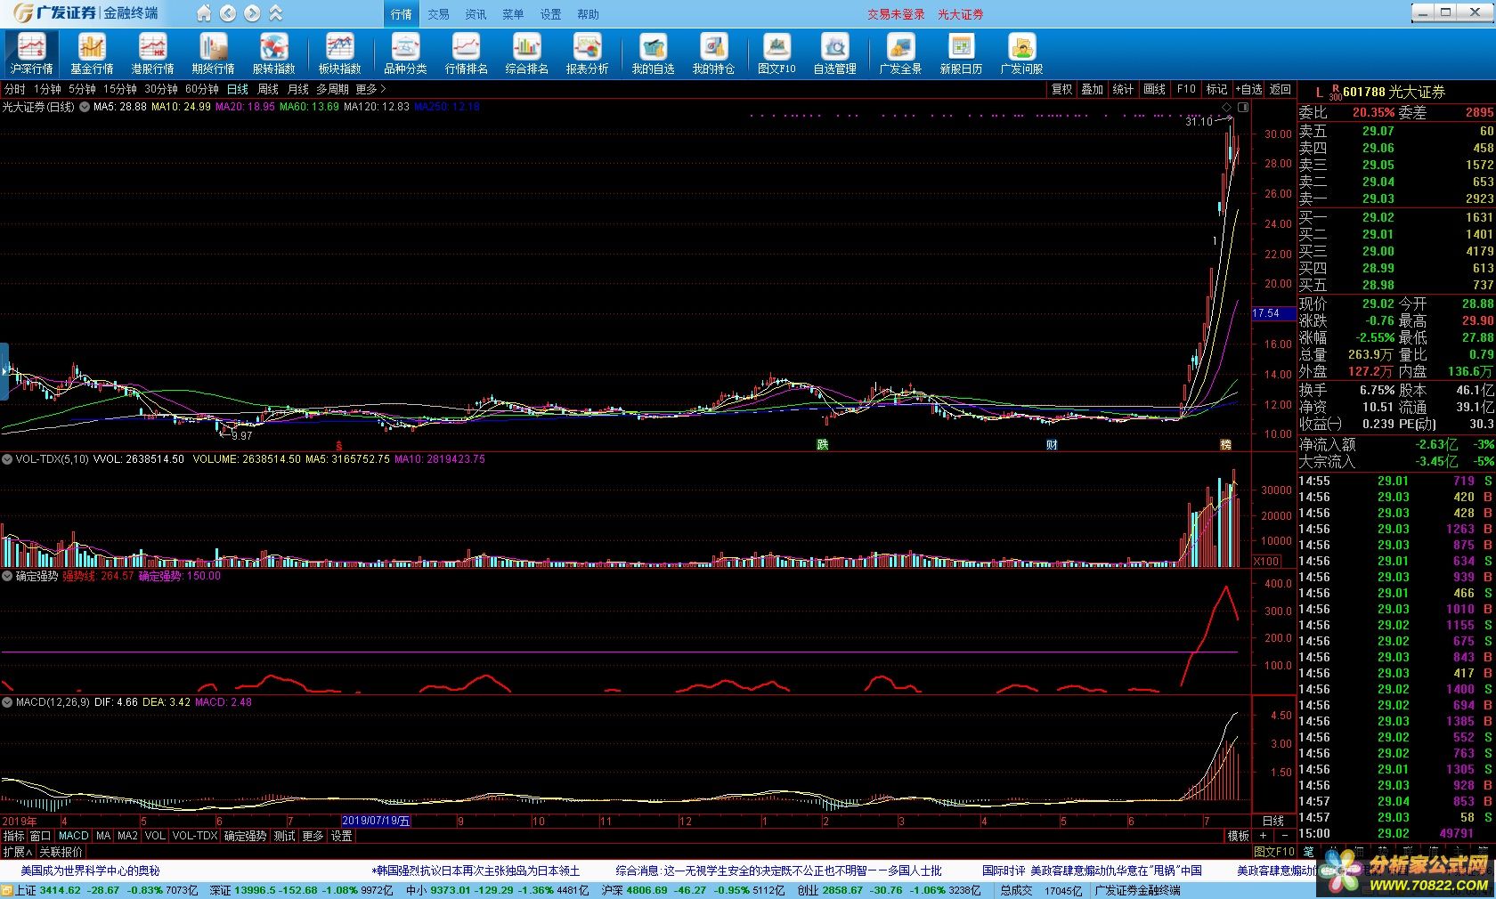Open the 资讯 menu

476,14
